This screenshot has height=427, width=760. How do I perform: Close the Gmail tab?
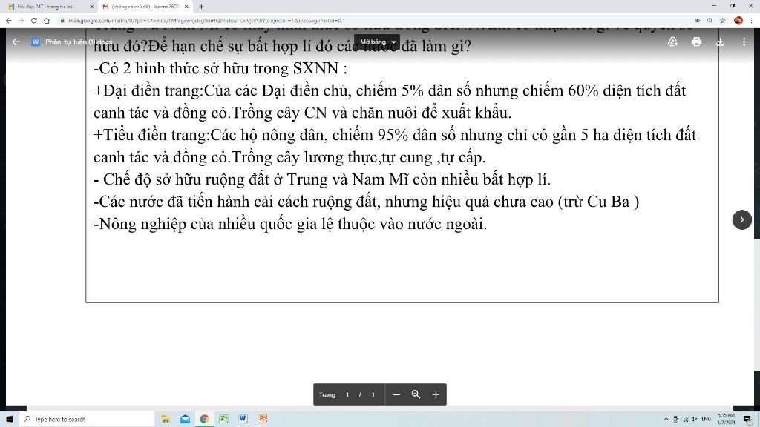click(186, 7)
